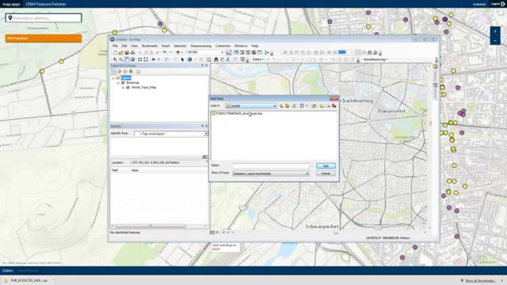Screen dimensions: 507x285
Task: Click the orange POI Functions panel header
Action: [x=43, y=38]
